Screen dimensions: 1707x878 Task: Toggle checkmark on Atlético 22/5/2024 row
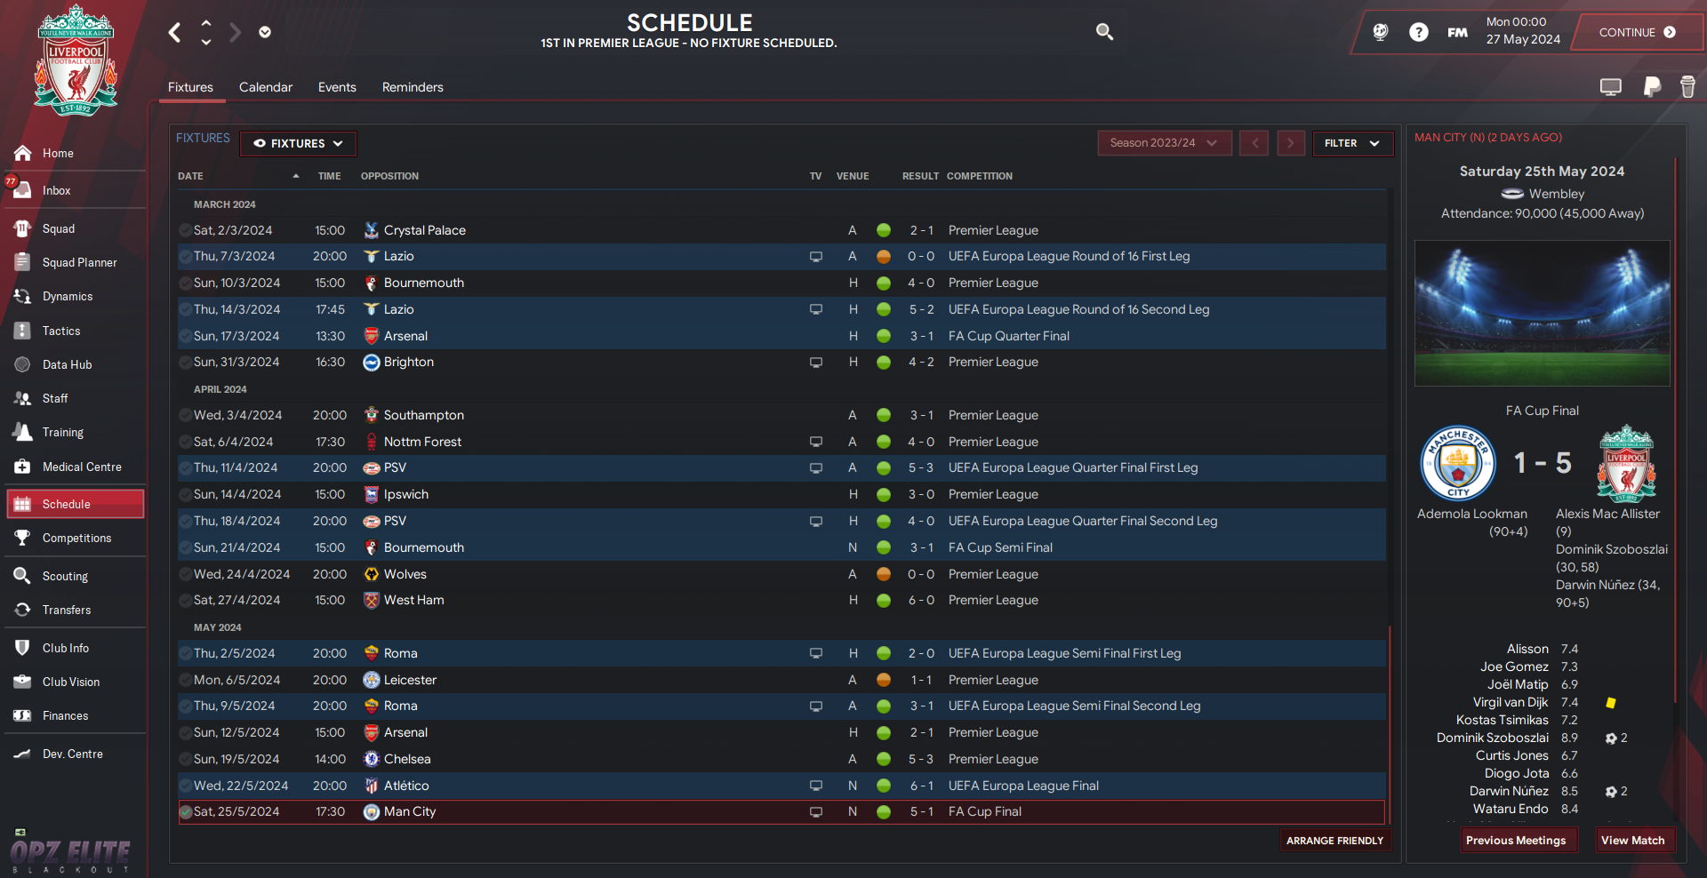tap(186, 786)
